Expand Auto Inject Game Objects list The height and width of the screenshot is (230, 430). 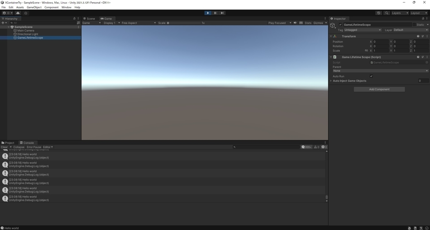(x=331, y=81)
